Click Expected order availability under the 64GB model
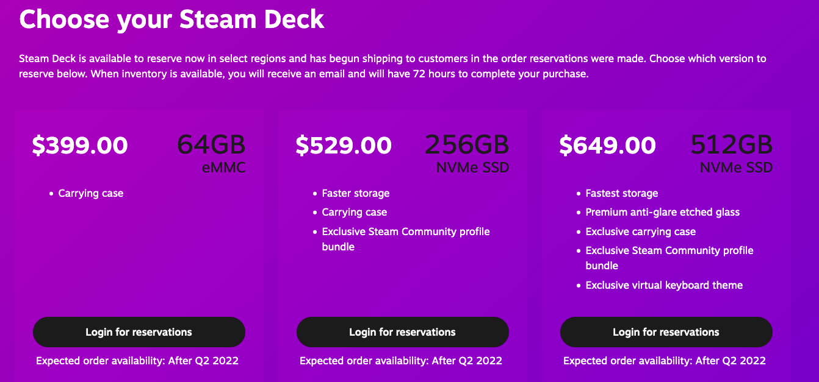This screenshot has height=382, width=819. [137, 361]
